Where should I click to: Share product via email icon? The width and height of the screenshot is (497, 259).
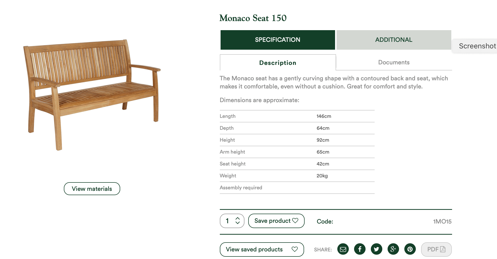tap(343, 249)
